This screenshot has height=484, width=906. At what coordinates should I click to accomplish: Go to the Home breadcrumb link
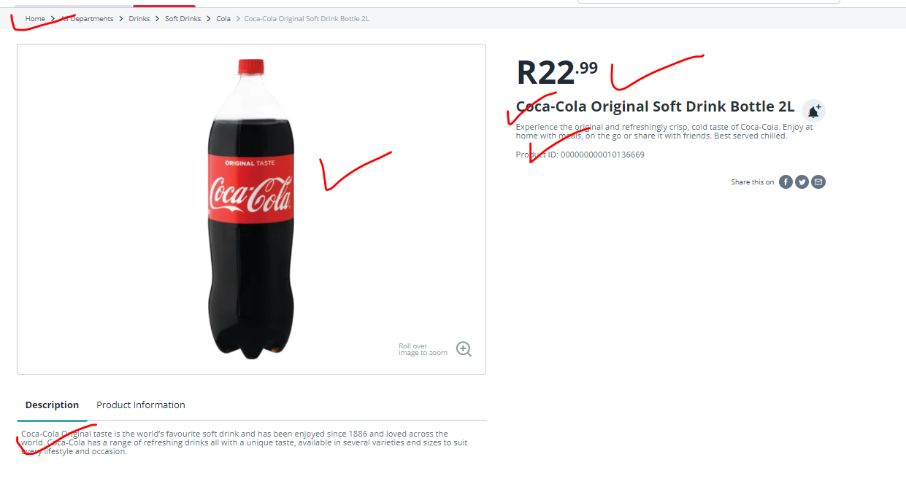coord(35,19)
